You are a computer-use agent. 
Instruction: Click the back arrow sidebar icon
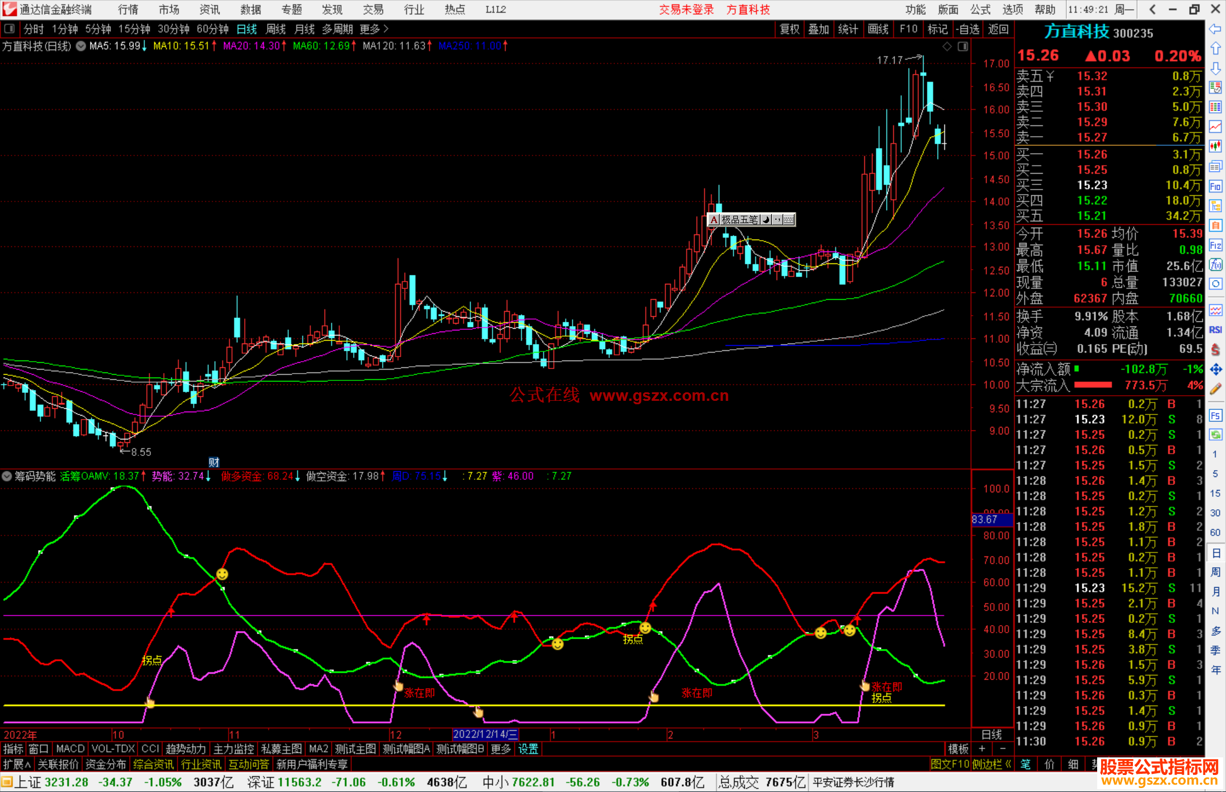click(x=1215, y=29)
